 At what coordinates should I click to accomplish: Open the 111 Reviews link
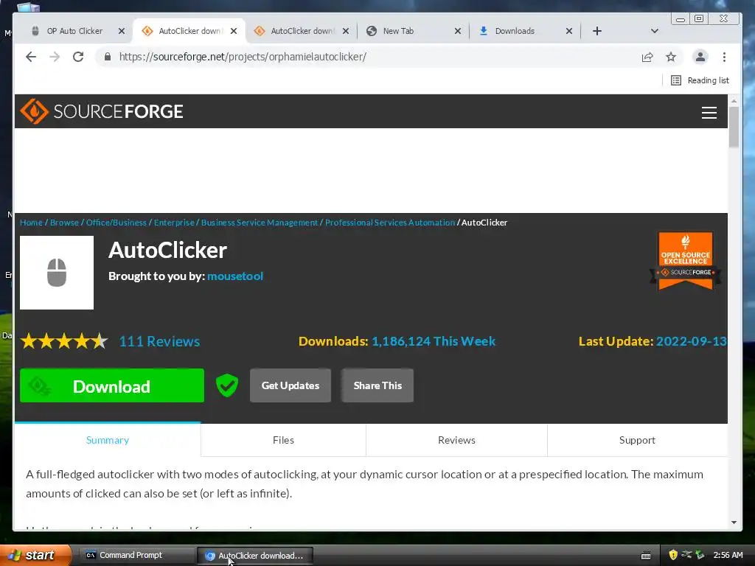[x=159, y=341]
